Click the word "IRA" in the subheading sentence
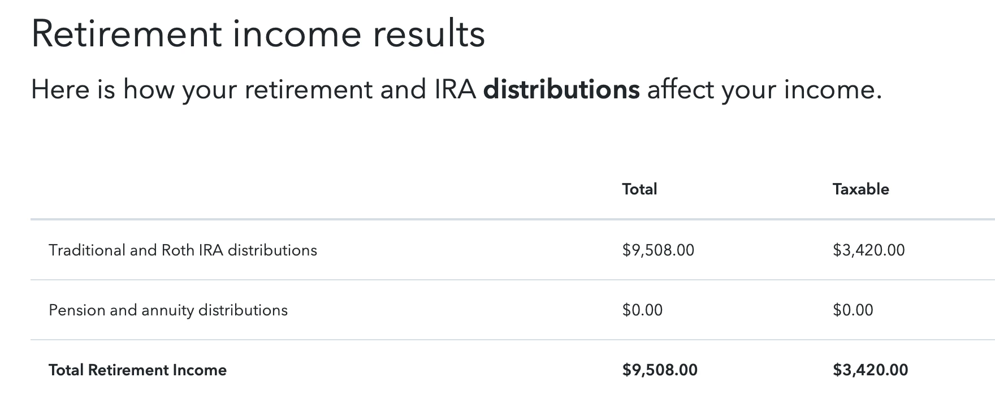The image size is (995, 416). pyautogui.click(x=455, y=89)
